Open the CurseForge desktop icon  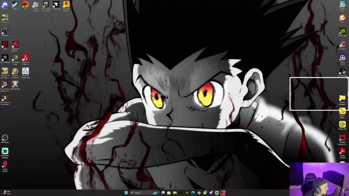[56, 6]
